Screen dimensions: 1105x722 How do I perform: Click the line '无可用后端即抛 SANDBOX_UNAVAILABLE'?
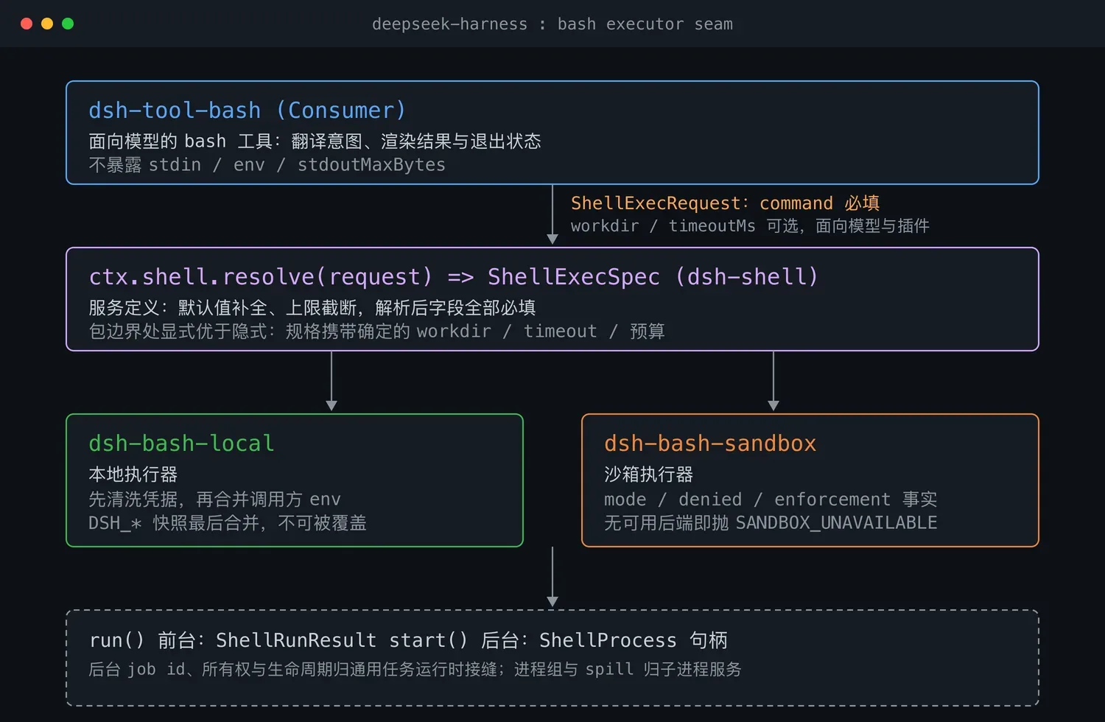tap(771, 522)
